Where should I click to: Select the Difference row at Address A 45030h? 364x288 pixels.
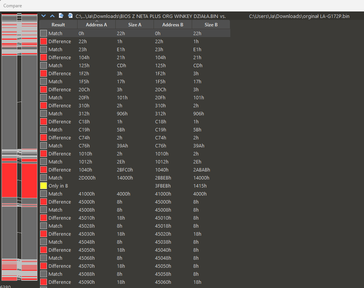pos(135,234)
